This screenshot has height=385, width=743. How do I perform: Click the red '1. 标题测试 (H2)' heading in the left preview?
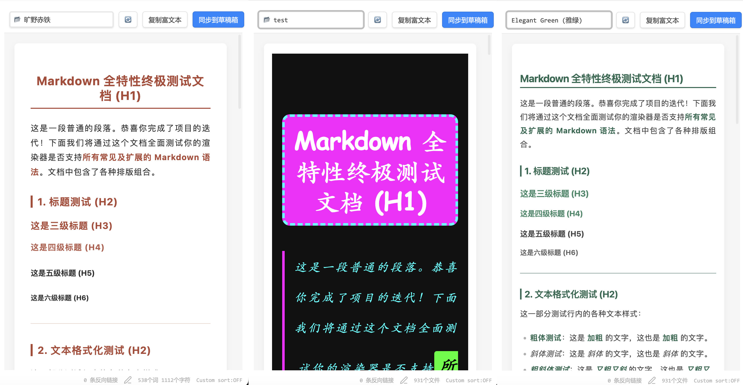pyautogui.click(x=77, y=202)
